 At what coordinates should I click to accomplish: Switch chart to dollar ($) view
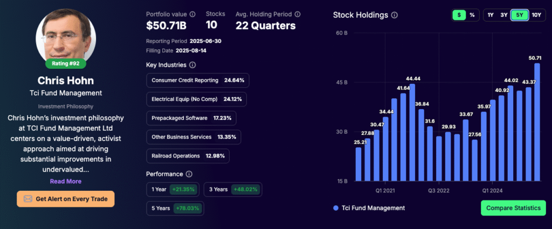point(459,15)
